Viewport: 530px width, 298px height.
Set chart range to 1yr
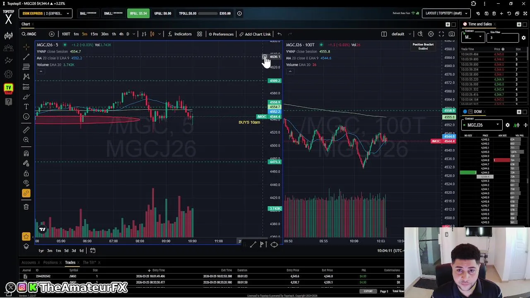click(x=41, y=250)
